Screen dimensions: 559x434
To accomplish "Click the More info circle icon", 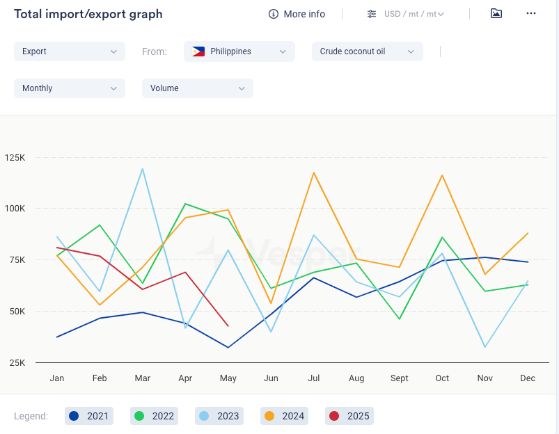I will (274, 14).
